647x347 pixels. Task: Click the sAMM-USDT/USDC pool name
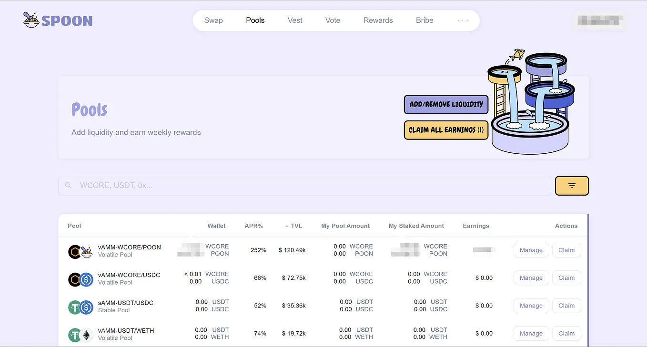tap(126, 303)
